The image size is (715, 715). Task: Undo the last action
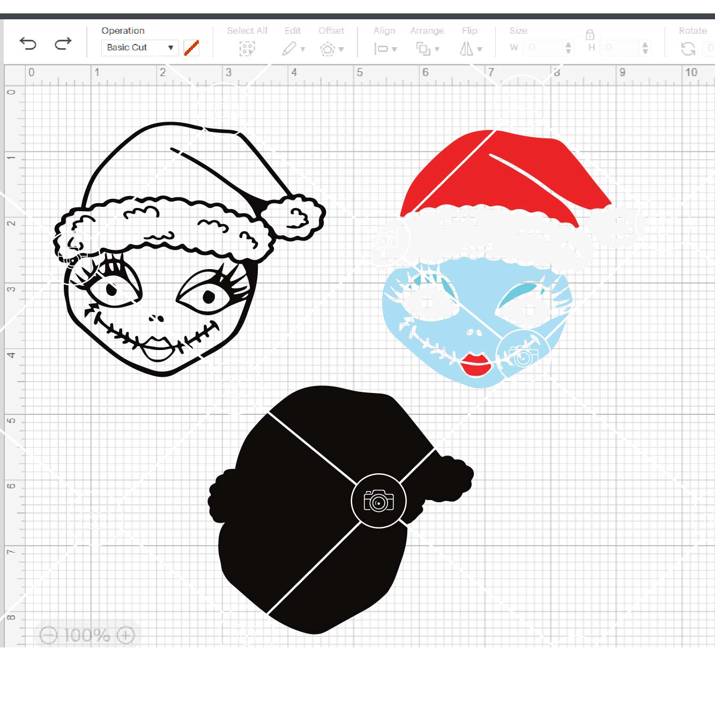point(28,43)
